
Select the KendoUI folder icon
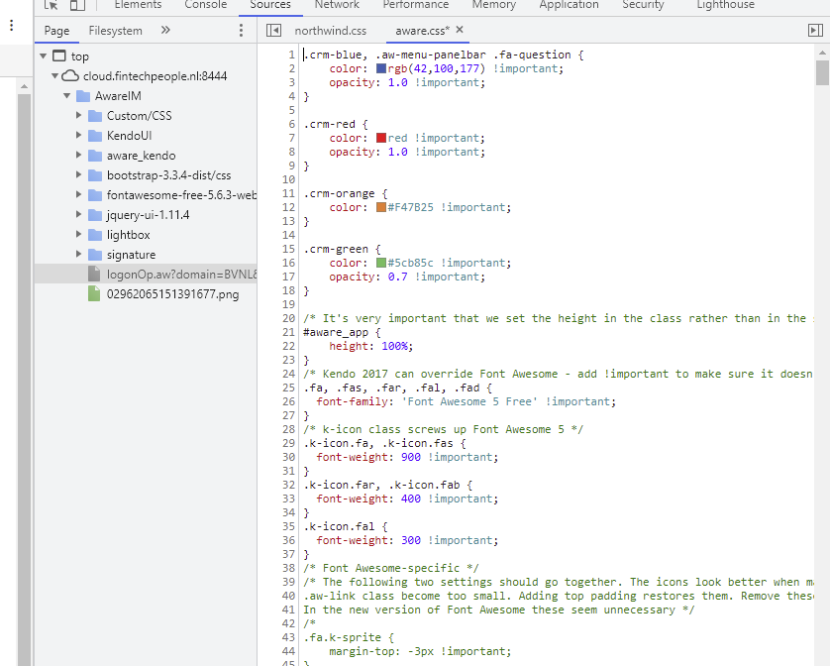(x=95, y=136)
